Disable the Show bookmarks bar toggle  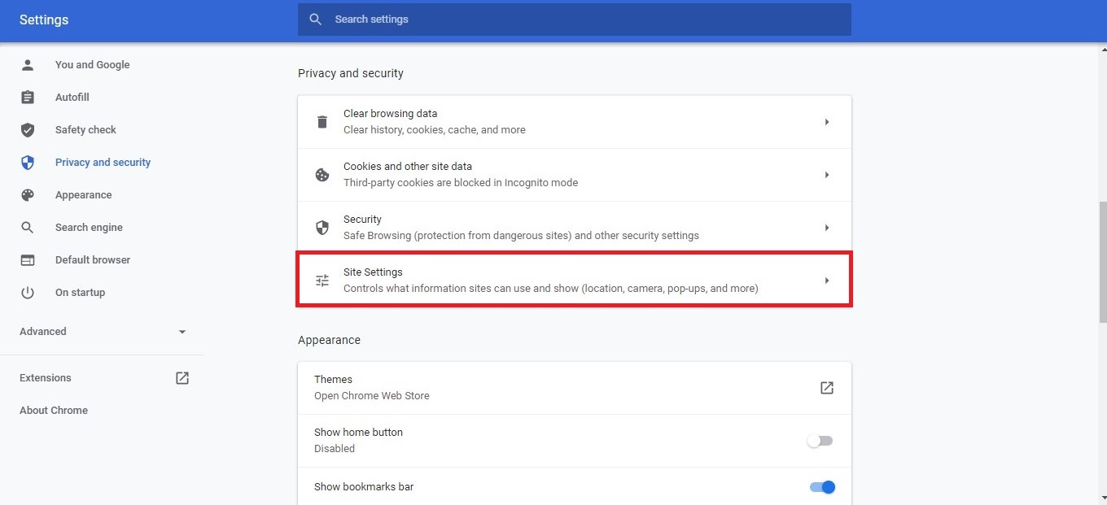pos(822,486)
